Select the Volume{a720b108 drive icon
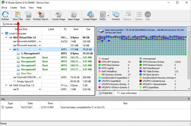The image size is (191, 126). coord(14,77)
